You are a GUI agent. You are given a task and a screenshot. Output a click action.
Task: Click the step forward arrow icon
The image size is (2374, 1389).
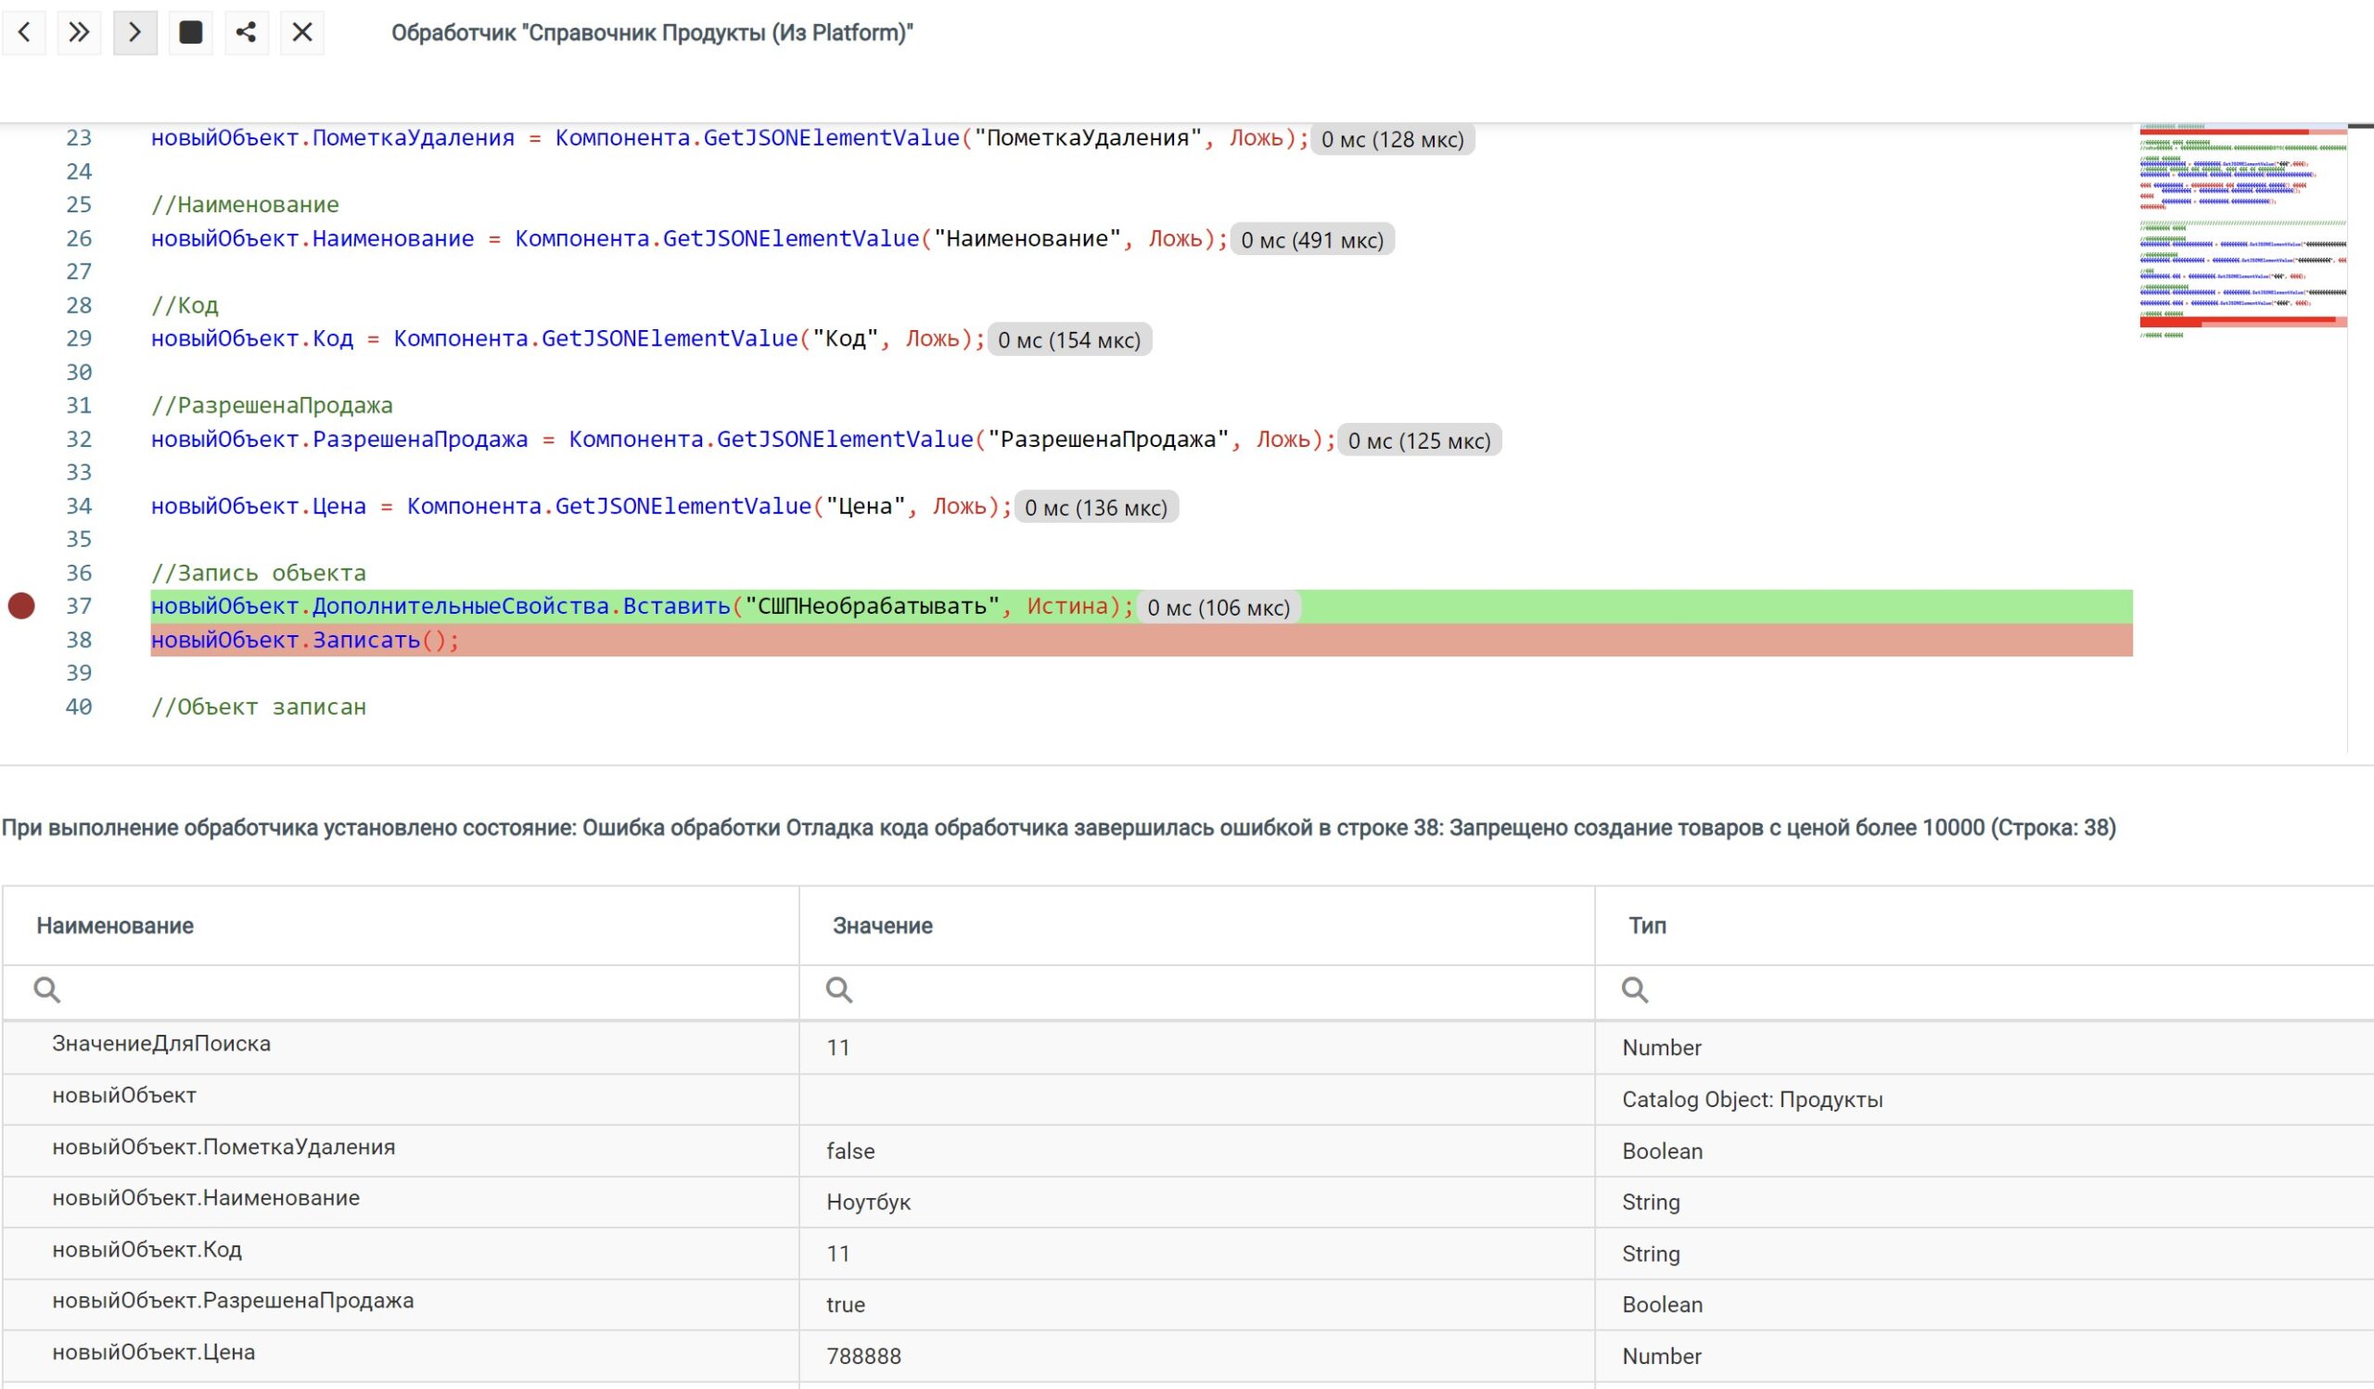coord(134,33)
